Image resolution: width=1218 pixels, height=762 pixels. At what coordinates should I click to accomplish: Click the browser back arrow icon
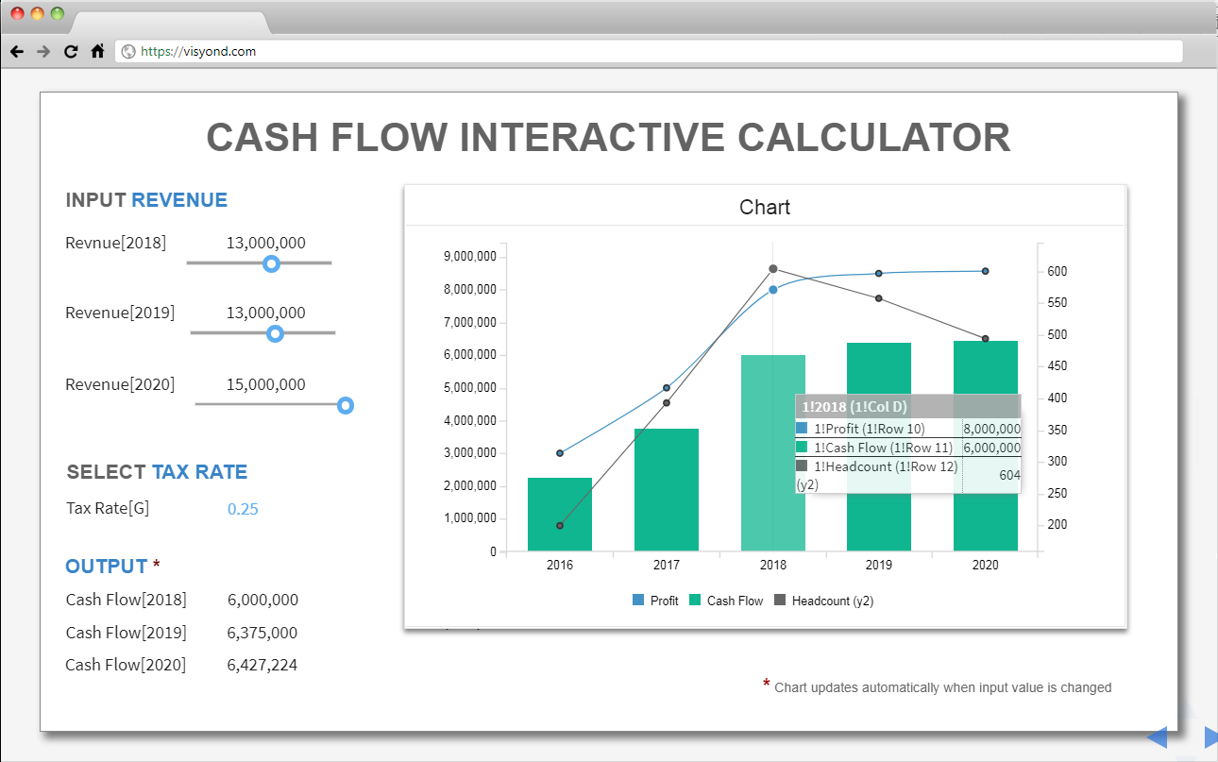click(16, 51)
